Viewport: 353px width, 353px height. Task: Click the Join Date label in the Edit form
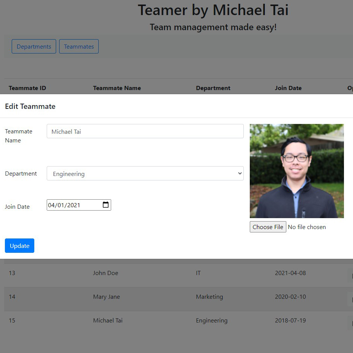pyautogui.click(x=17, y=207)
